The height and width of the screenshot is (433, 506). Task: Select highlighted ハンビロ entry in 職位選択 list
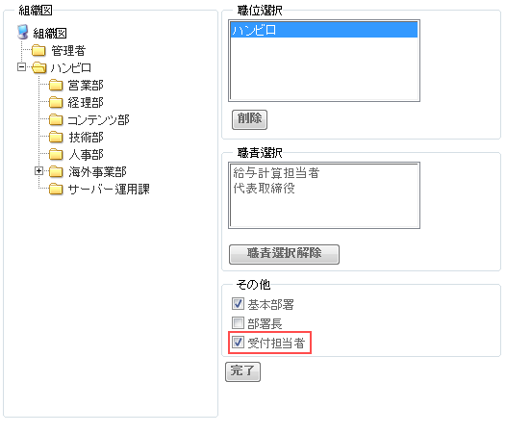point(324,30)
